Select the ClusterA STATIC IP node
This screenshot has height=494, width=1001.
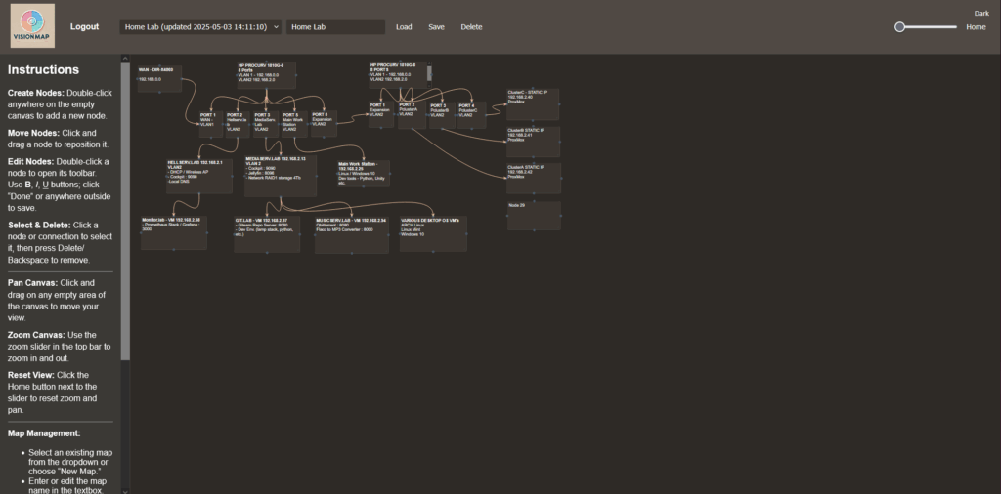click(x=534, y=179)
